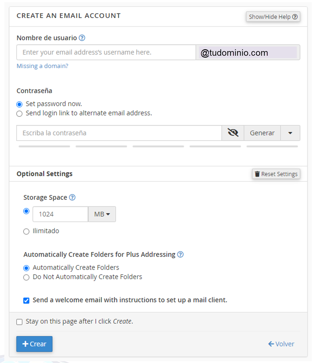Image resolution: width=314 pixels, height=363 pixels.
Task: Expand the password generator options arrow
Action: click(290, 133)
